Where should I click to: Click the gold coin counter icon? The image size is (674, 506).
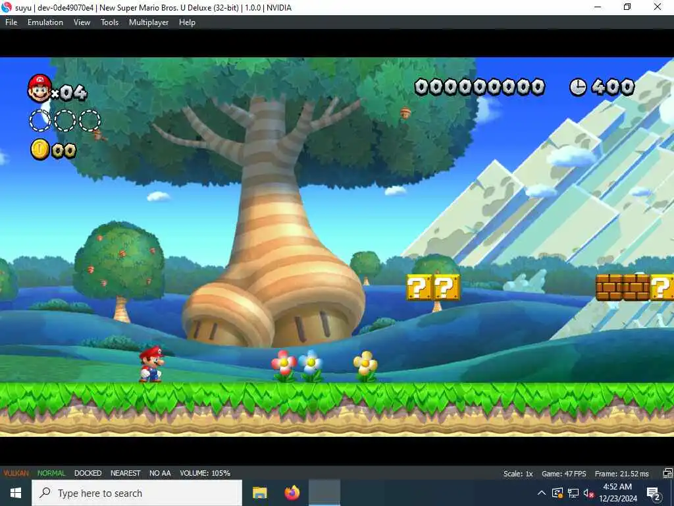40,150
